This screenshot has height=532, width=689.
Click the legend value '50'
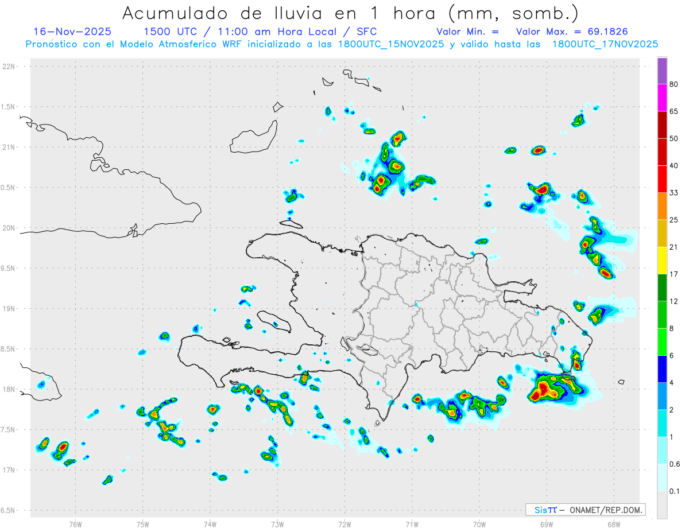(x=674, y=138)
